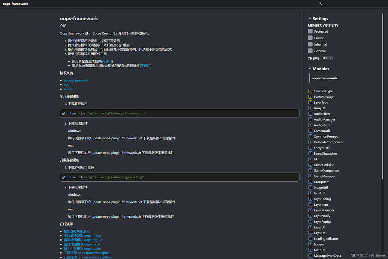The width and height of the screenshot is (388, 259).
Task: Open the ecs documentation link
Action: tap(66, 84)
